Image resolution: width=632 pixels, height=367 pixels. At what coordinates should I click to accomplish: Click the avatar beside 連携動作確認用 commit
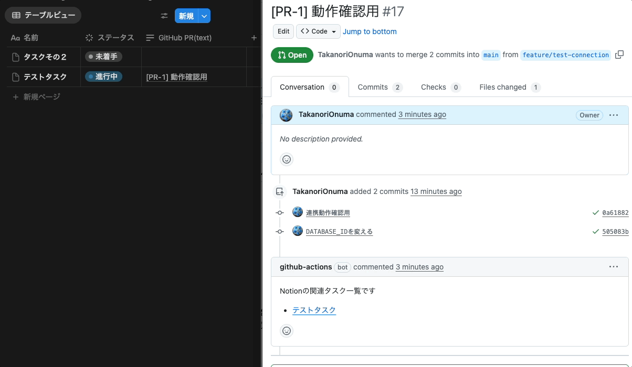coord(298,212)
